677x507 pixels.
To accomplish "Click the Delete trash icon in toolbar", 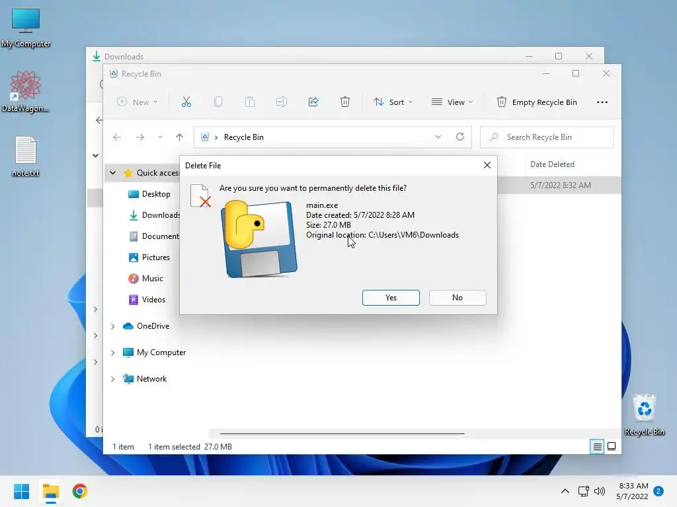I will (x=345, y=102).
